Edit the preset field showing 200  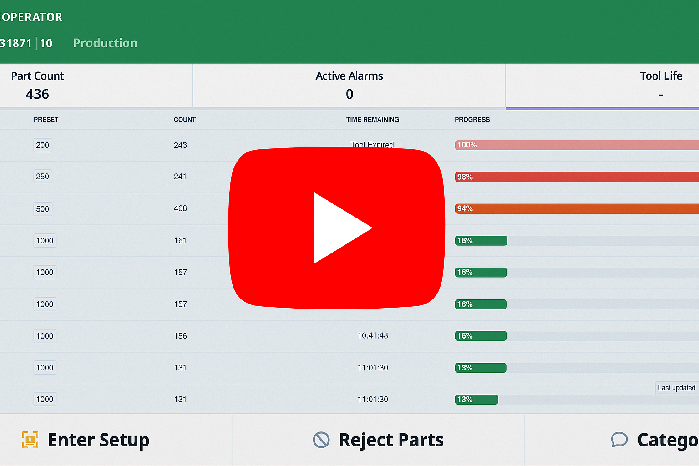point(43,145)
